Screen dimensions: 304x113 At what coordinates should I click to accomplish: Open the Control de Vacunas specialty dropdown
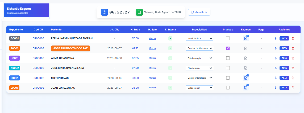click(x=199, y=48)
